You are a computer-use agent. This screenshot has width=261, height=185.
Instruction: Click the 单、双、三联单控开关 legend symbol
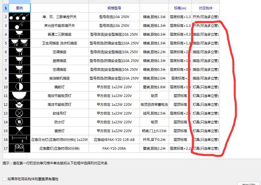19,17
